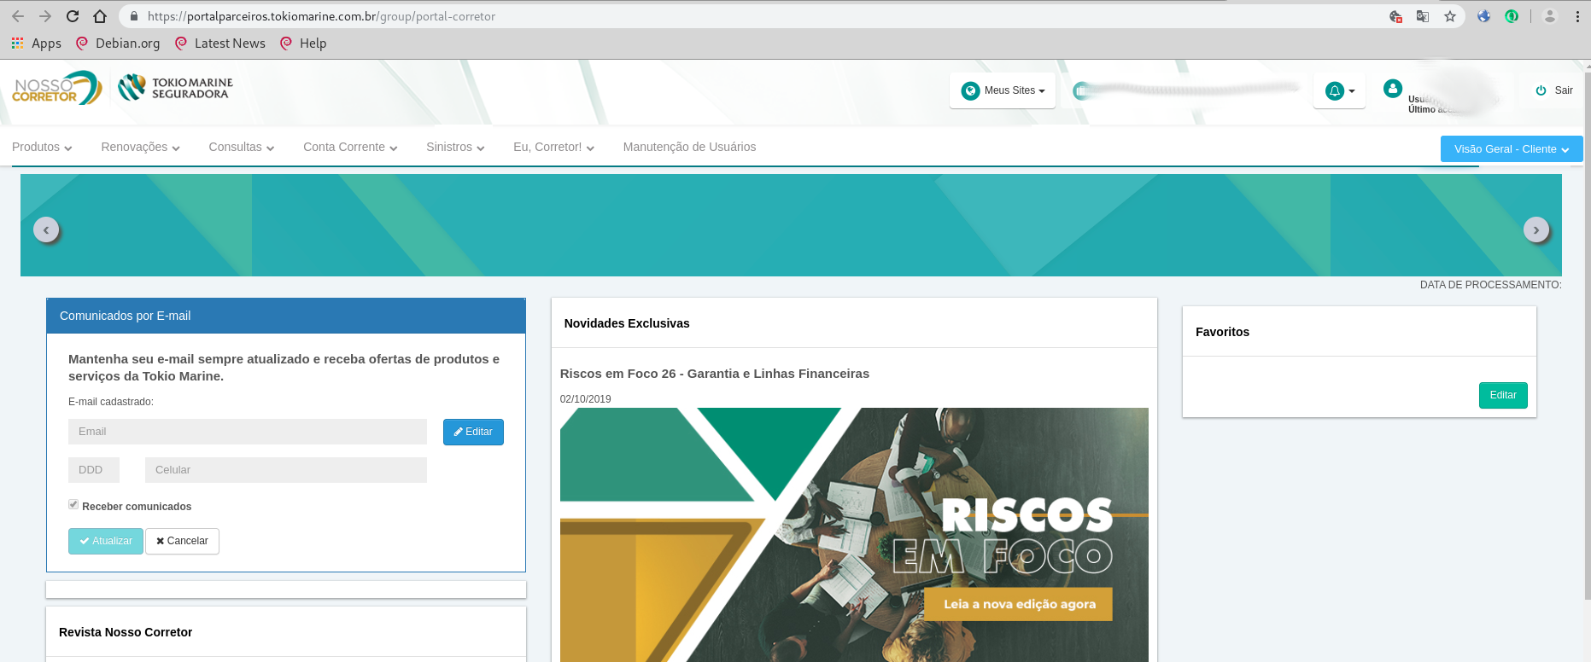Expand the Renovações menu

point(141,147)
